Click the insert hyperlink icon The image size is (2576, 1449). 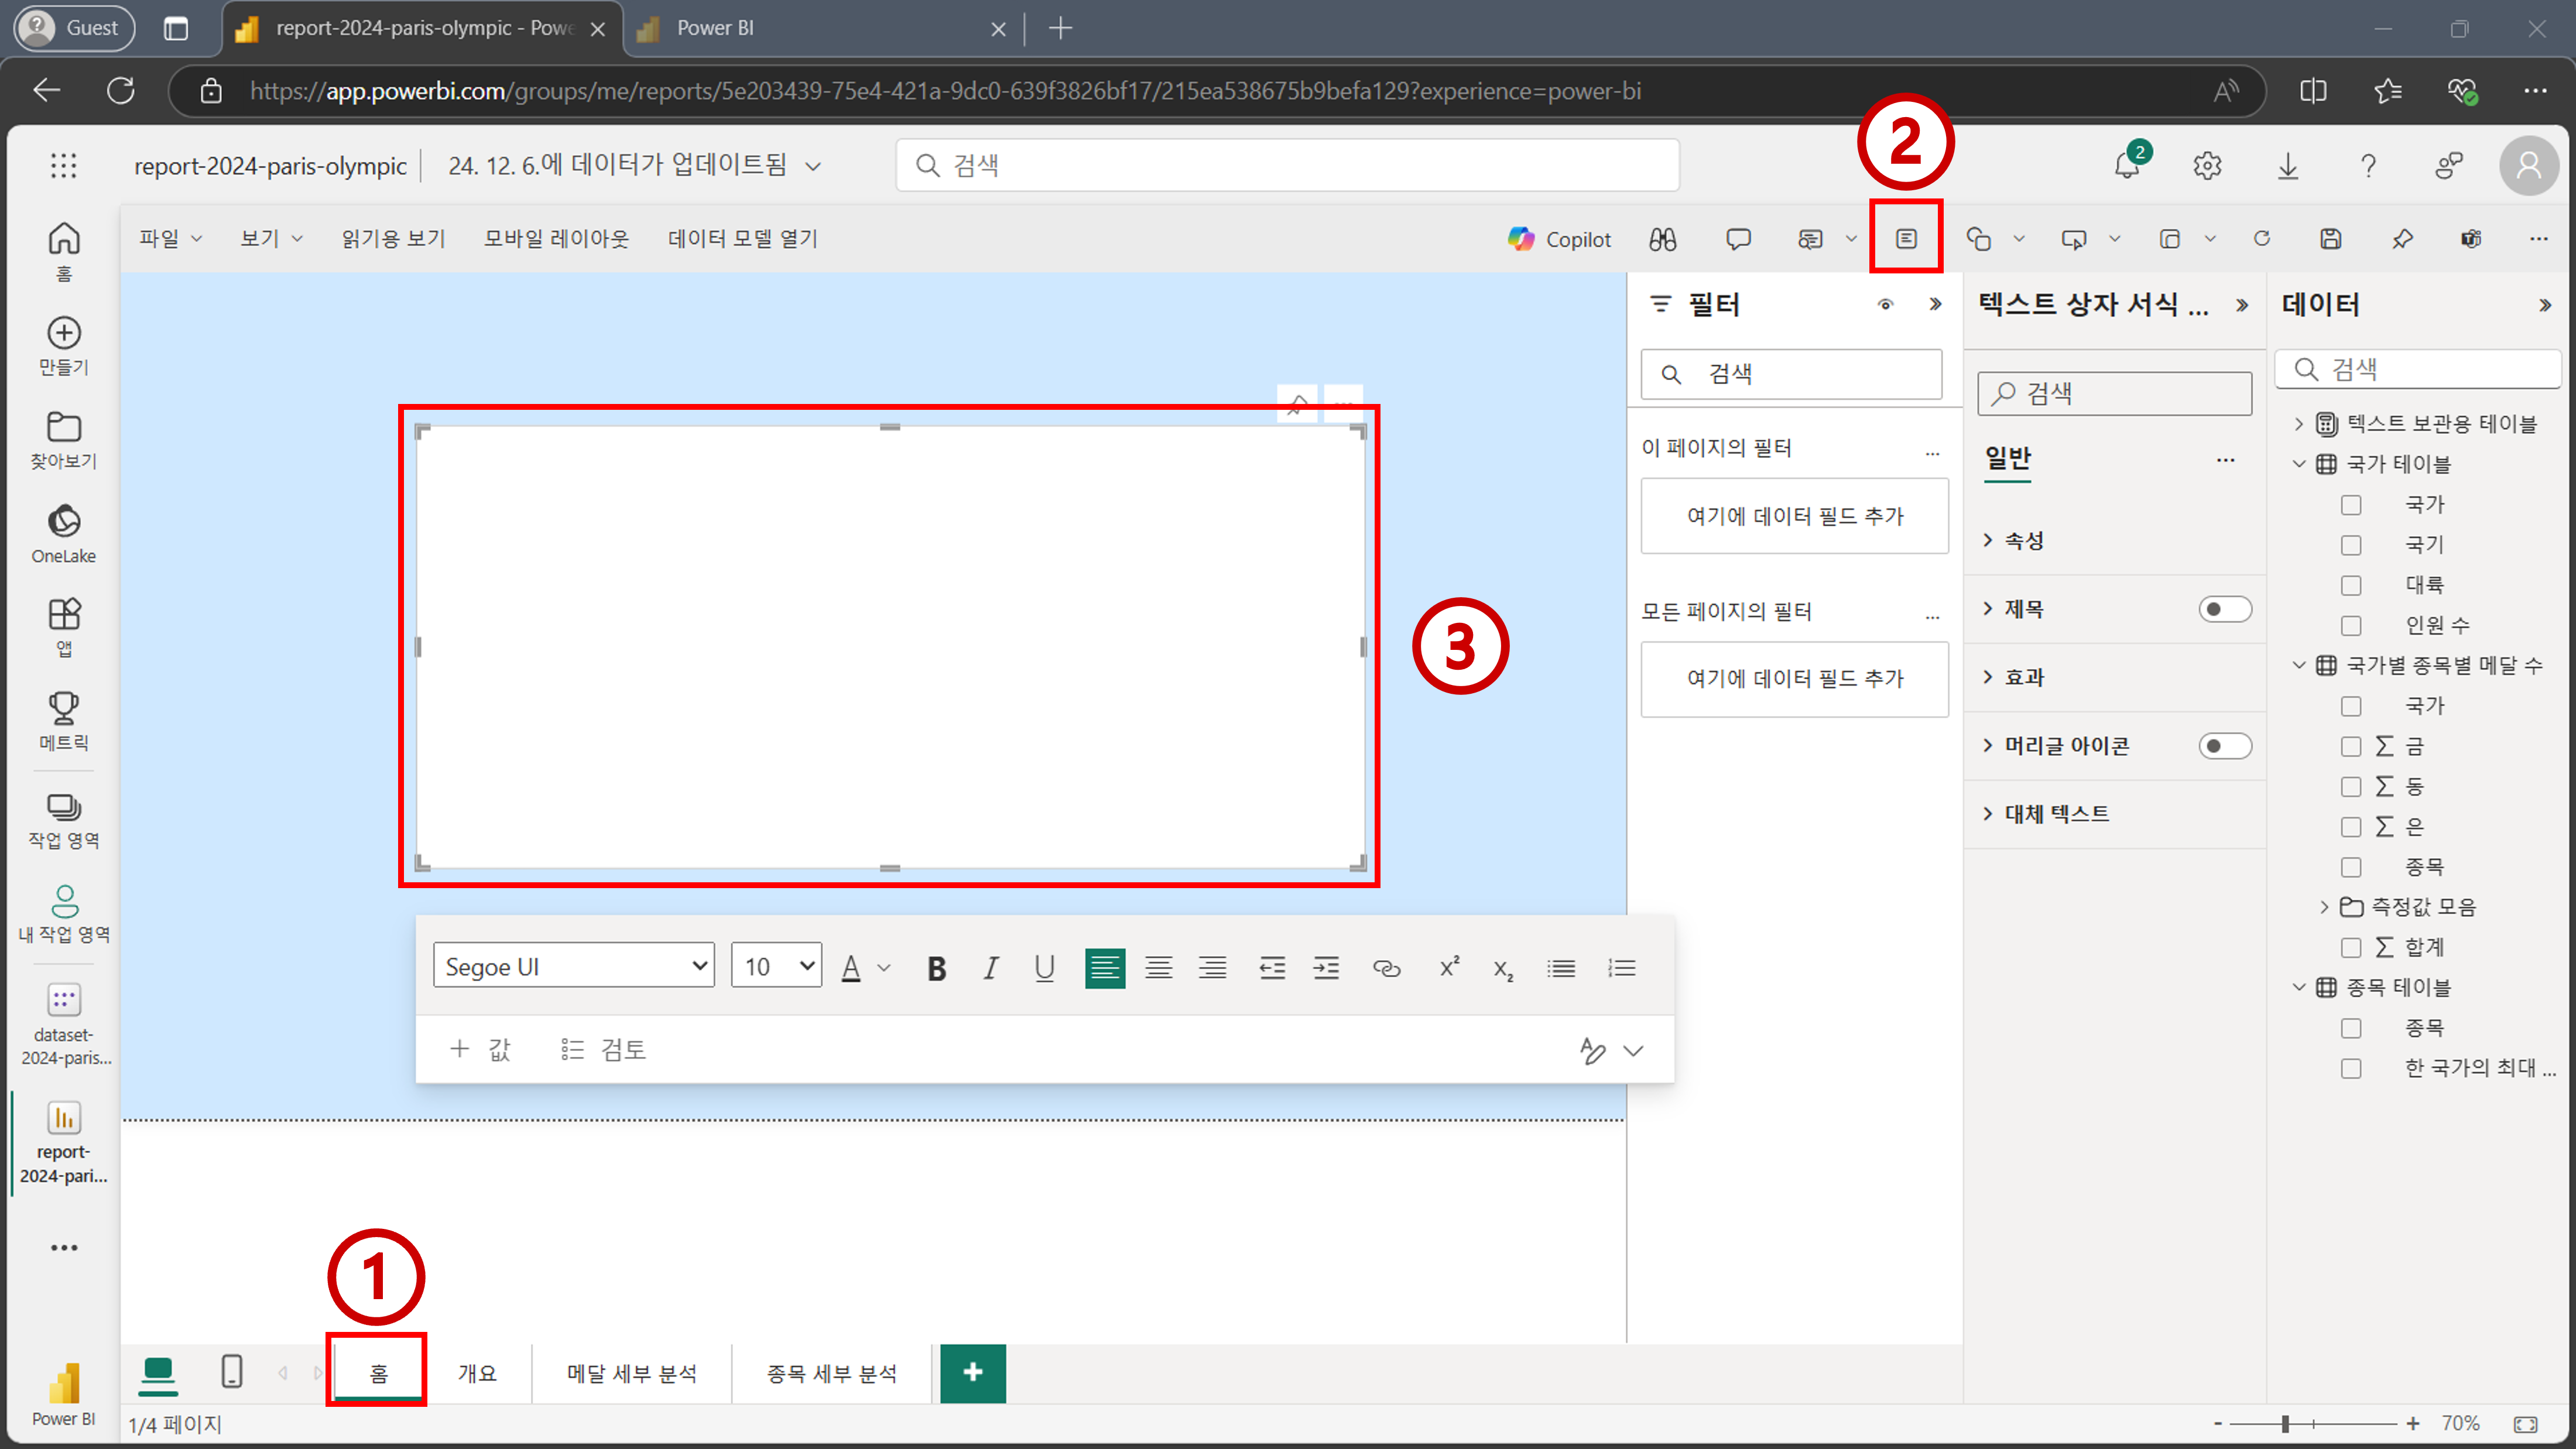point(1386,968)
